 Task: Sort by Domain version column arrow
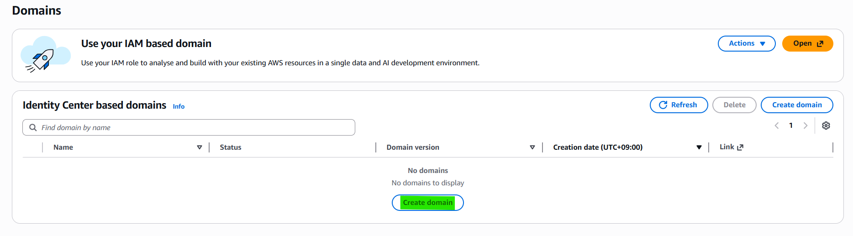pyautogui.click(x=532, y=147)
